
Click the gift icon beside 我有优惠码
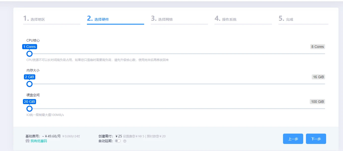(x=27, y=141)
